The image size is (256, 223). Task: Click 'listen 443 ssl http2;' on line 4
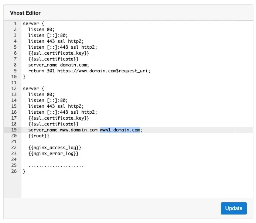click(x=56, y=41)
